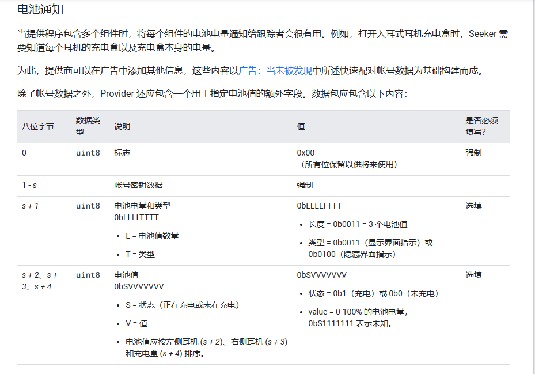Select the 长度 = 0b0011 = 3 个电池值 bullet
535x374 pixels.
[x=358, y=224]
